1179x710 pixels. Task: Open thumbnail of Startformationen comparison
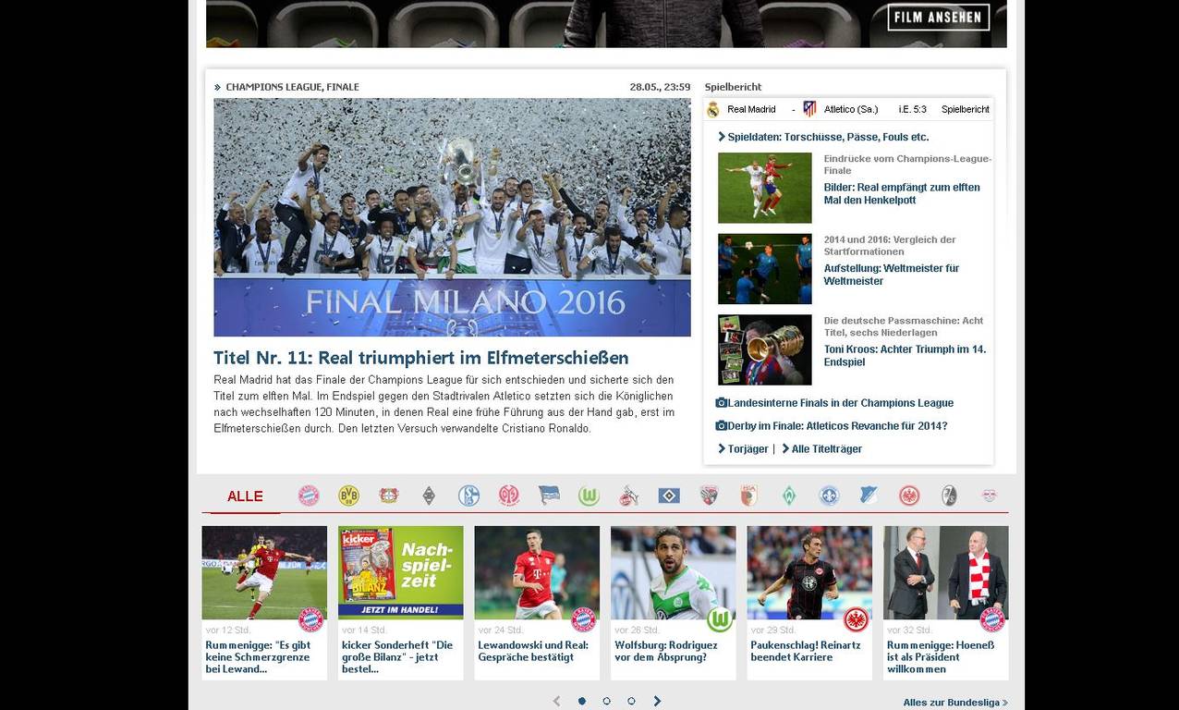point(765,269)
